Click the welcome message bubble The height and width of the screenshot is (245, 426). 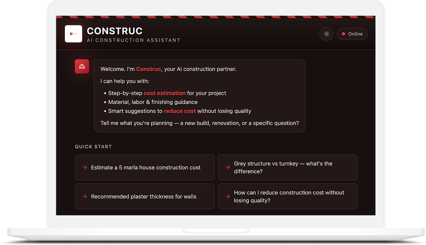point(200,96)
